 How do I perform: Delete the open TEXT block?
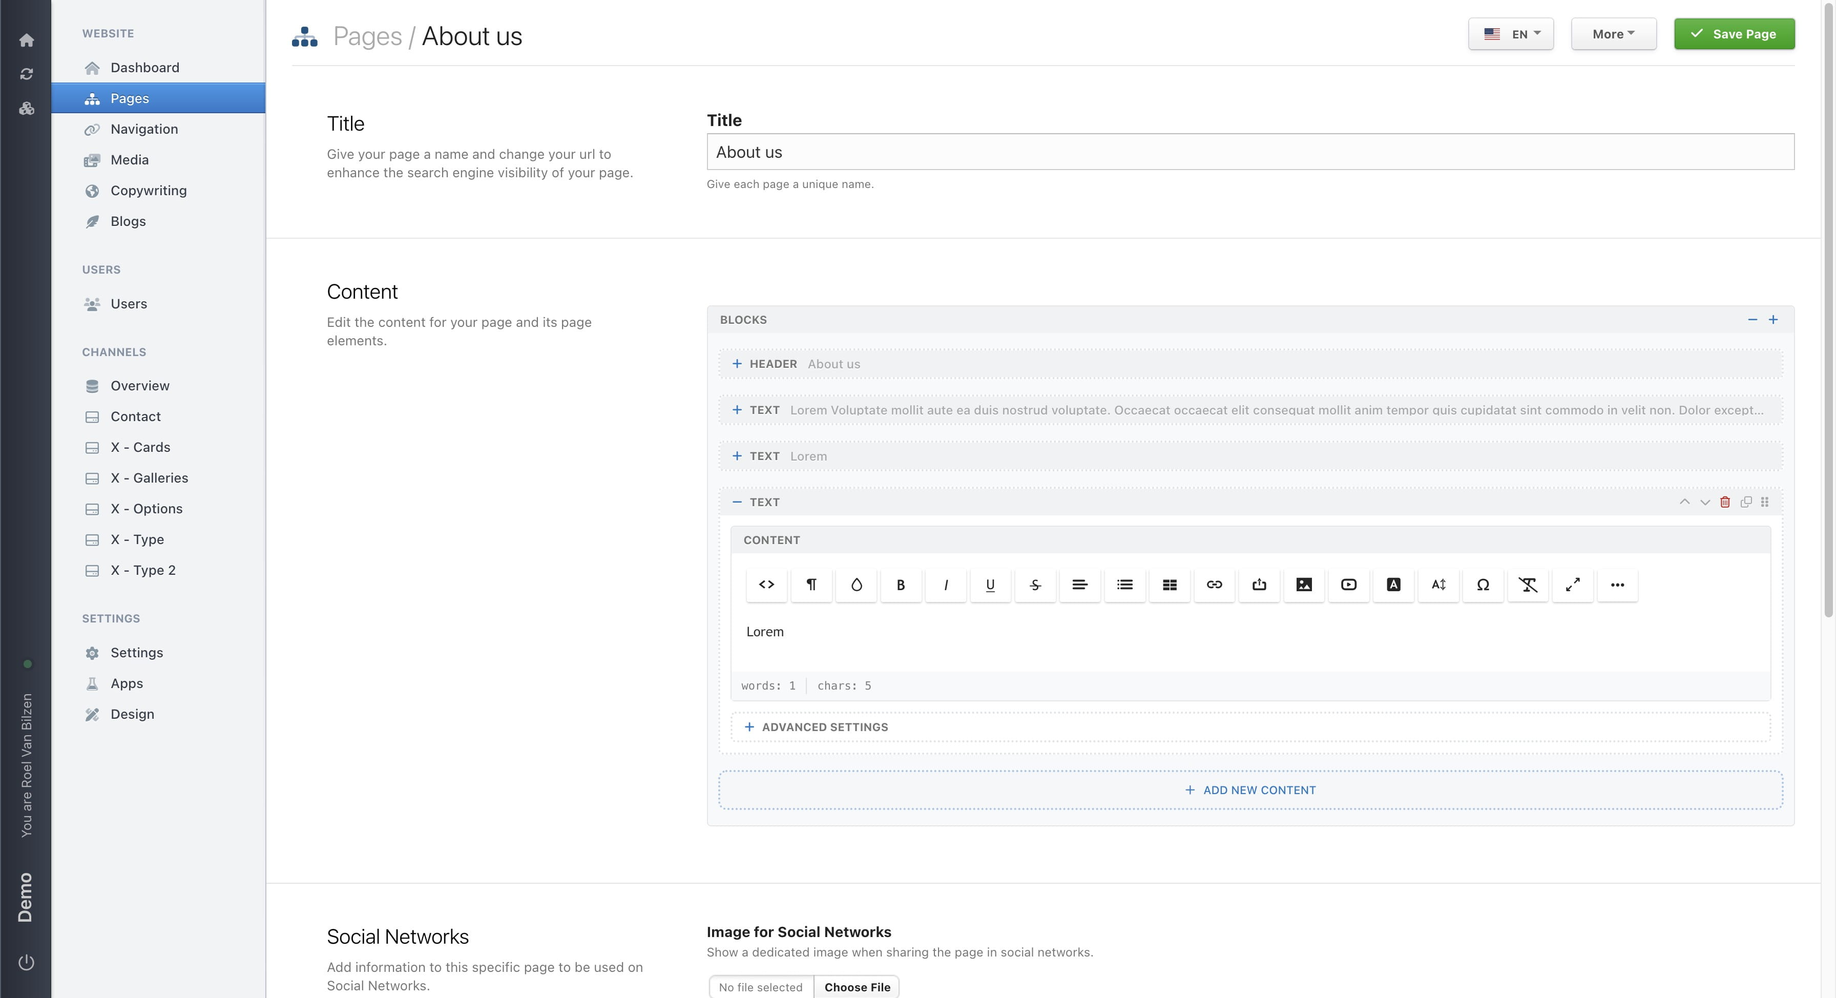point(1725,502)
